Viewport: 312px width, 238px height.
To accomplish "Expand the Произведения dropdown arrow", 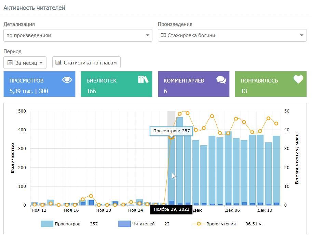I will pyautogui.click(x=301, y=35).
